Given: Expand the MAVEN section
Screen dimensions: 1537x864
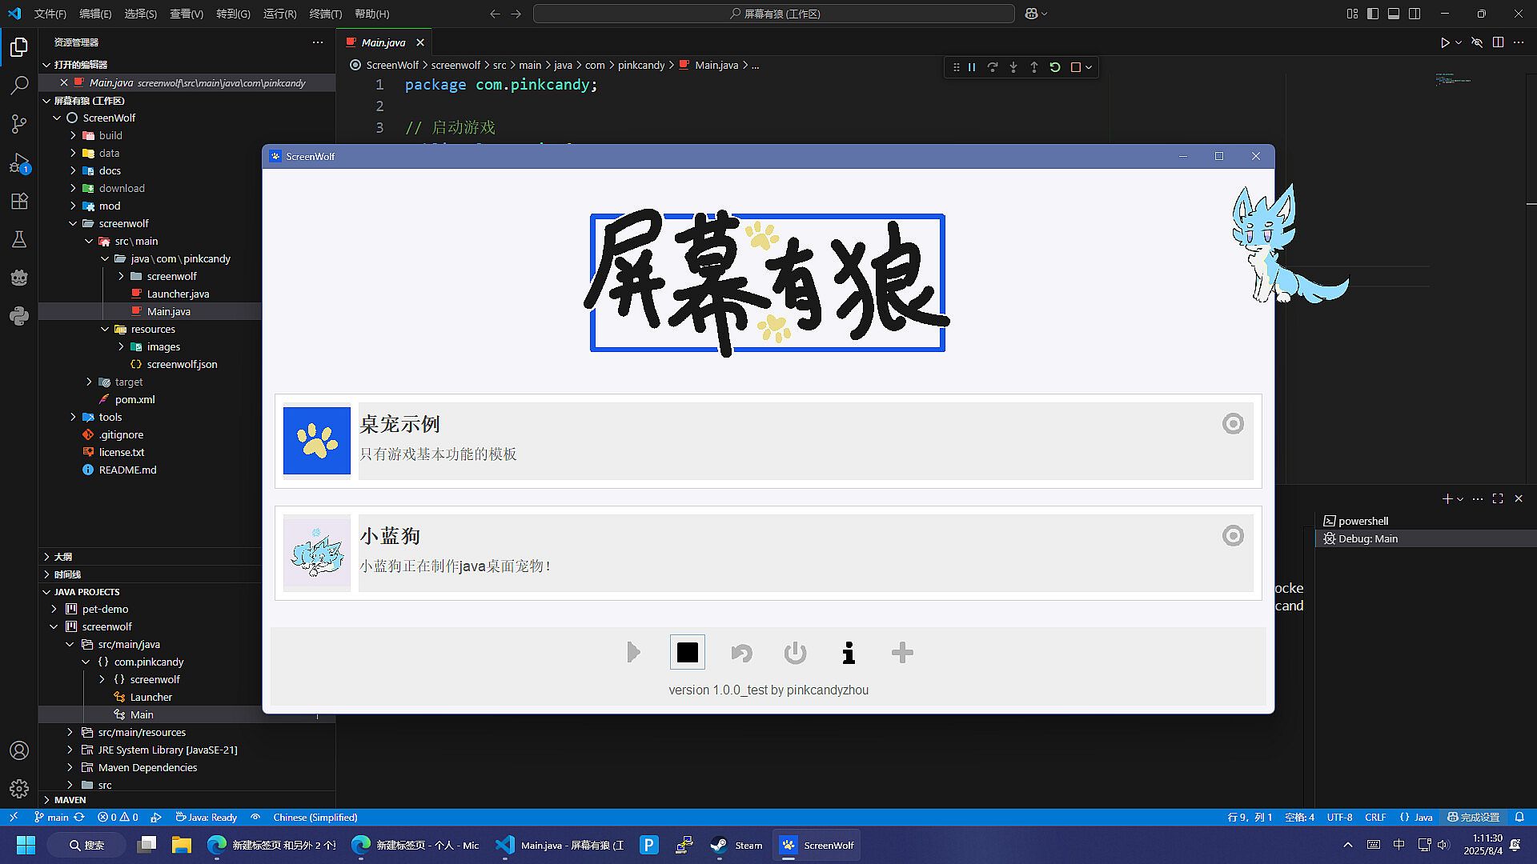Looking at the screenshot, I should [70, 799].
